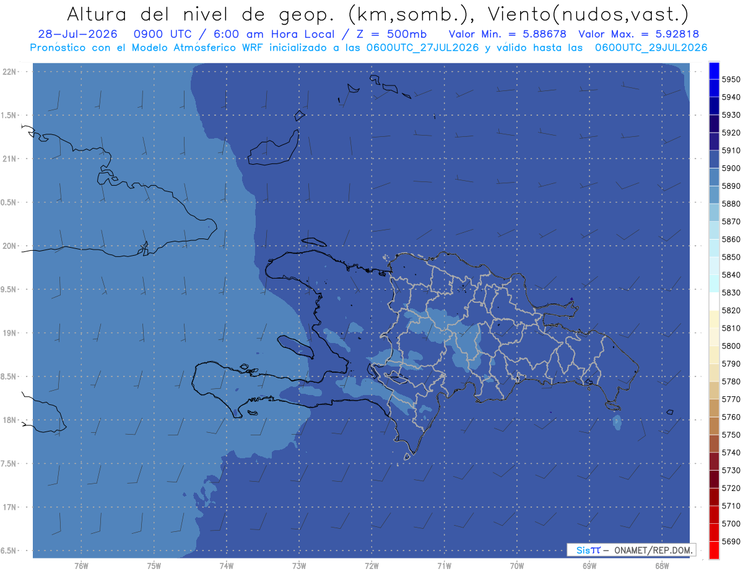Select "Valor Min. = 5.88678" text
Viewport: 743px width, 574px height.
[507, 34]
